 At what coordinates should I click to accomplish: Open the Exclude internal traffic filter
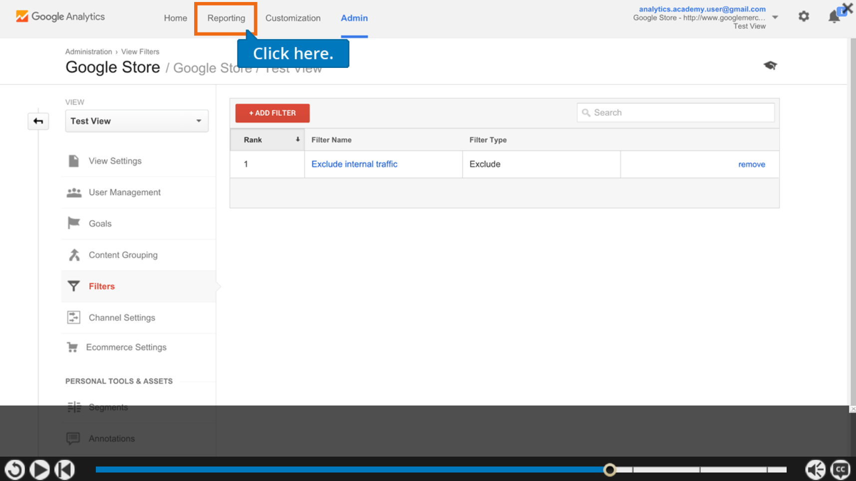tap(354, 164)
